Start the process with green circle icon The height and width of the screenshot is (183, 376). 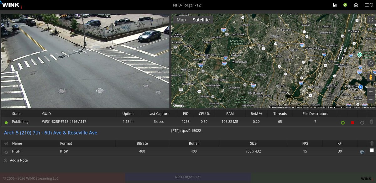point(343,123)
